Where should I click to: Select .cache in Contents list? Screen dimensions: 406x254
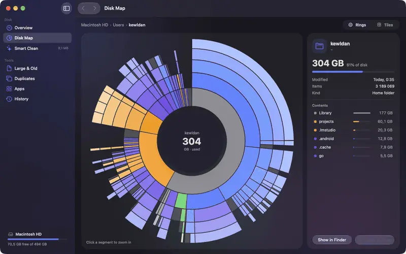tap(353, 147)
